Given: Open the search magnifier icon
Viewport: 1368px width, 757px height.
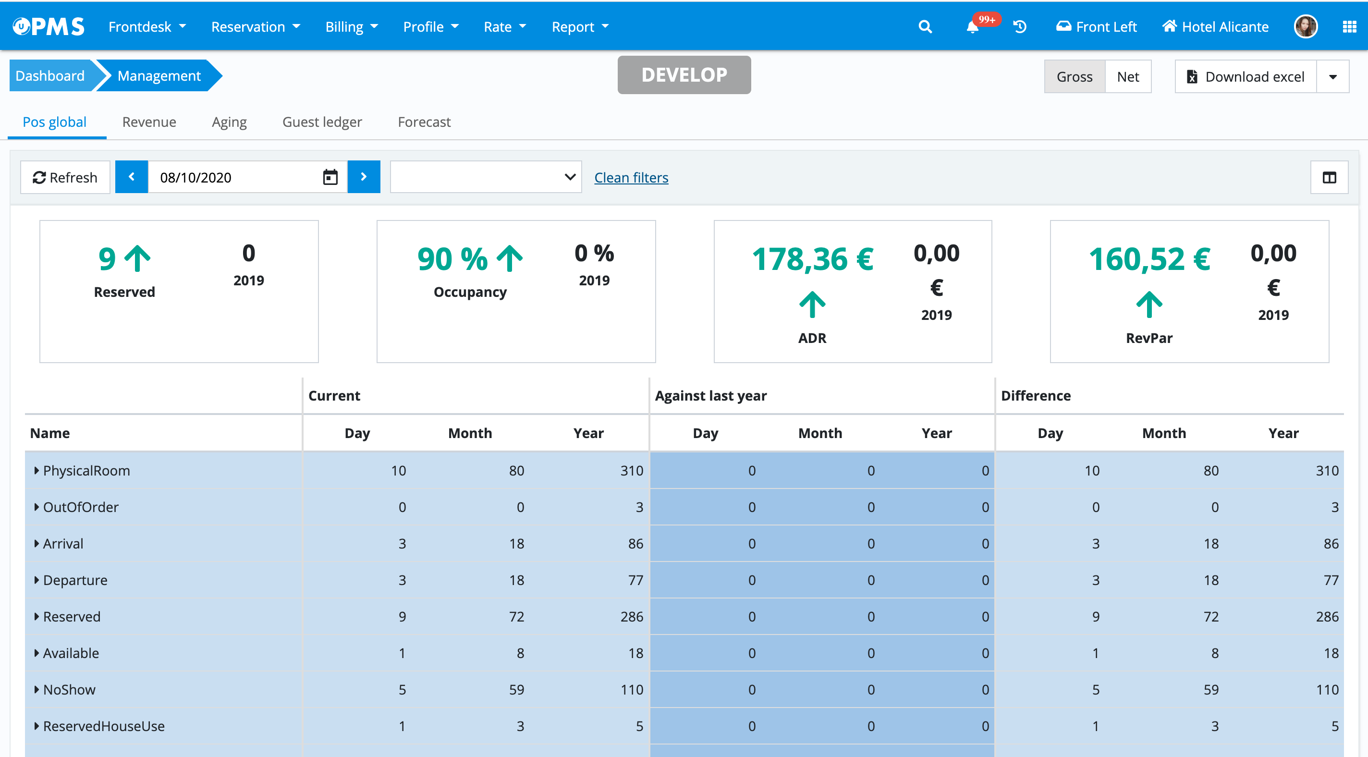Looking at the screenshot, I should (925, 26).
